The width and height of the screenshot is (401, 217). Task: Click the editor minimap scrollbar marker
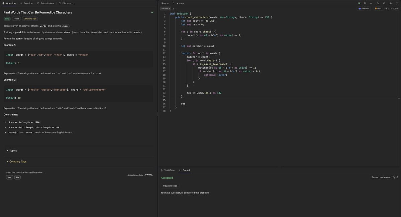pos(399,98)
